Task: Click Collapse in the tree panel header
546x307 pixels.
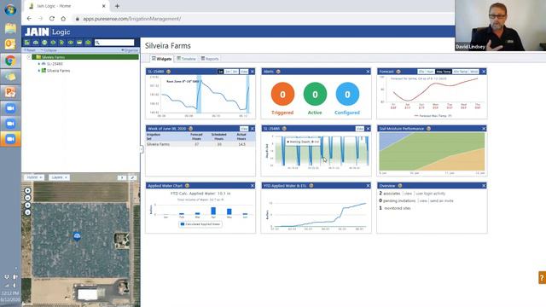Action: coord(49,50)
